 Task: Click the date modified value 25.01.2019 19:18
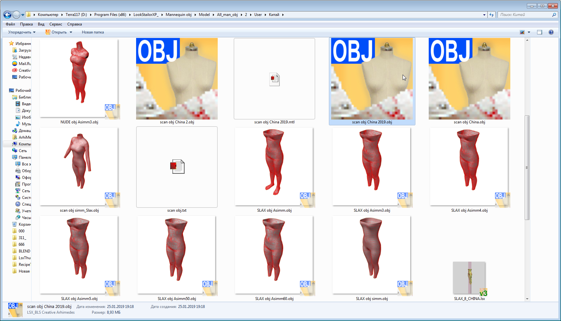coord(120,307)
